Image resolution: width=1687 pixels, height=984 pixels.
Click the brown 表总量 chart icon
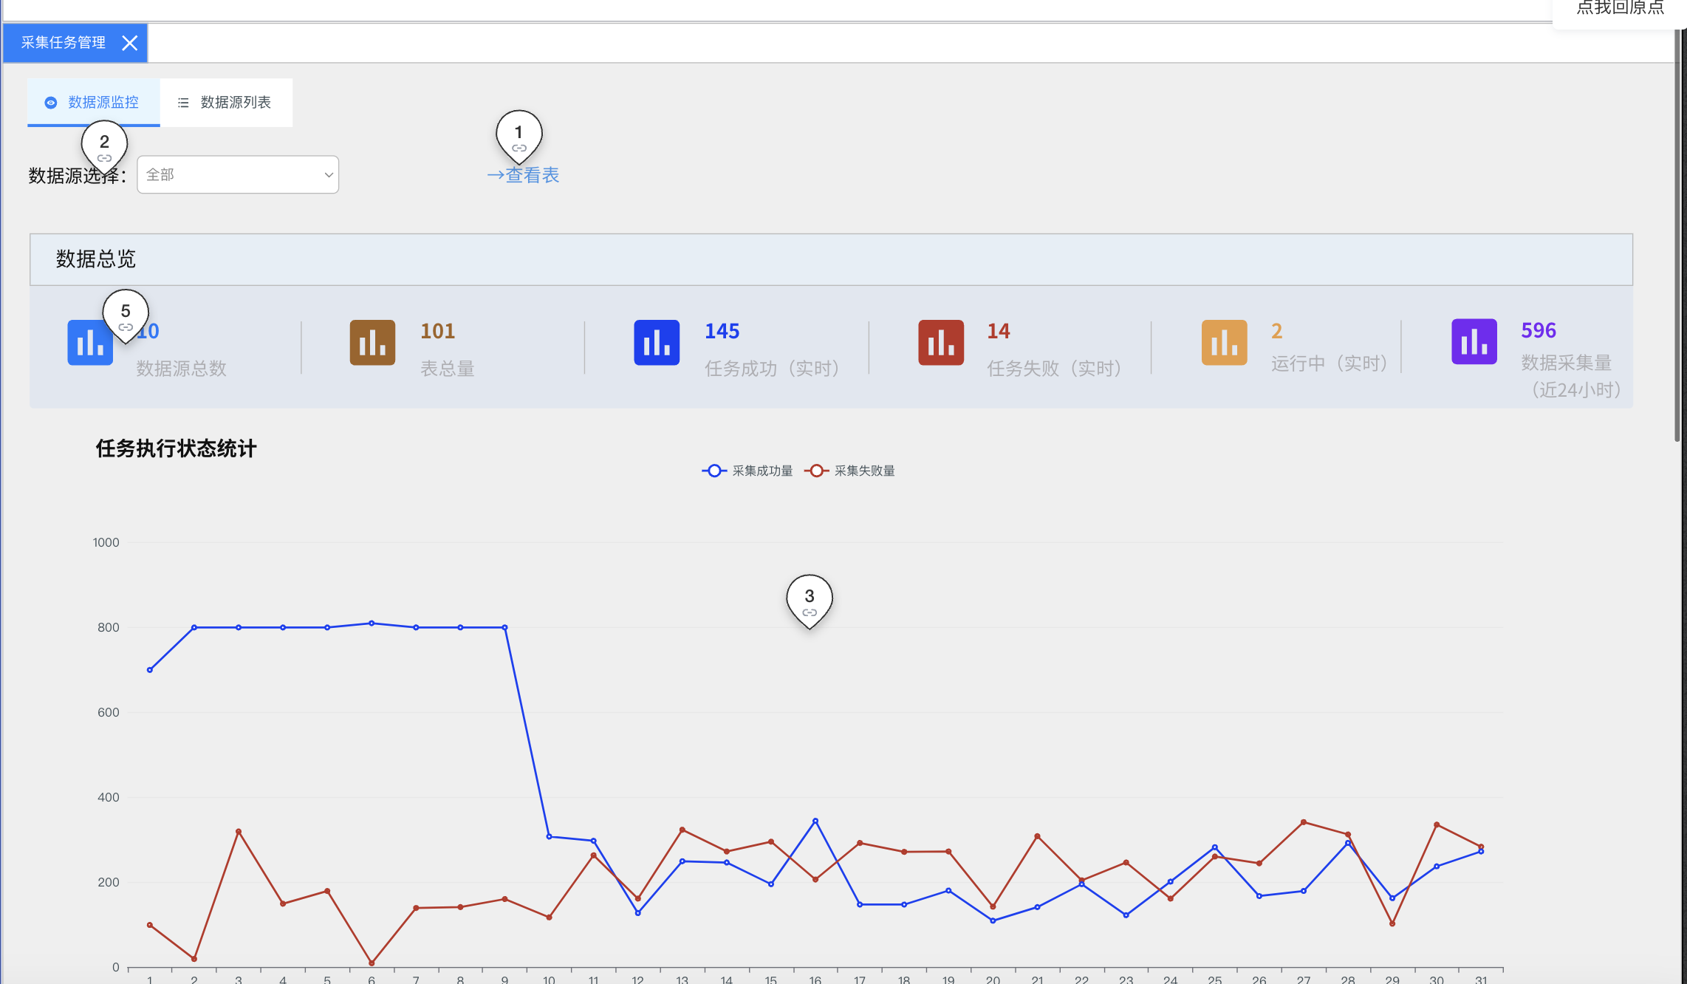pos(372,342)
